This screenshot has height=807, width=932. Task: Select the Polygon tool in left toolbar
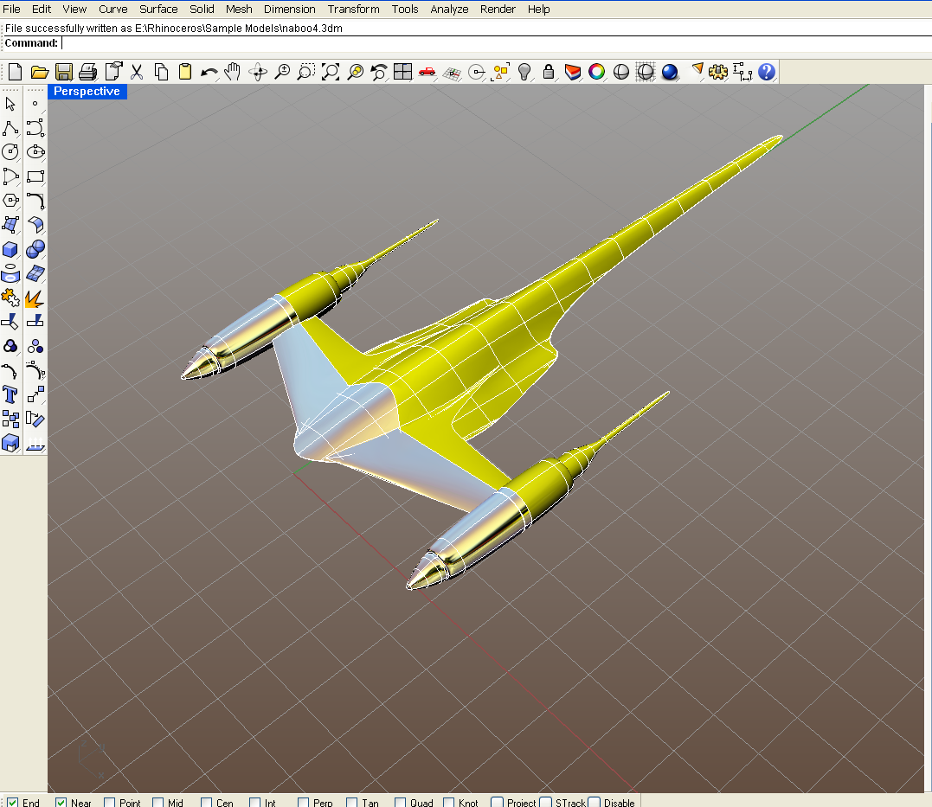(x=10, y=201)
